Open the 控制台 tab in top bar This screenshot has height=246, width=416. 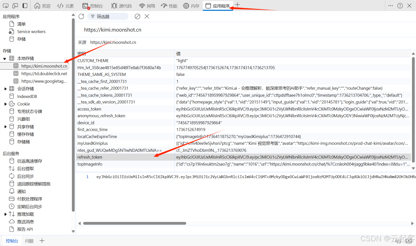click(x=93, y=6)
